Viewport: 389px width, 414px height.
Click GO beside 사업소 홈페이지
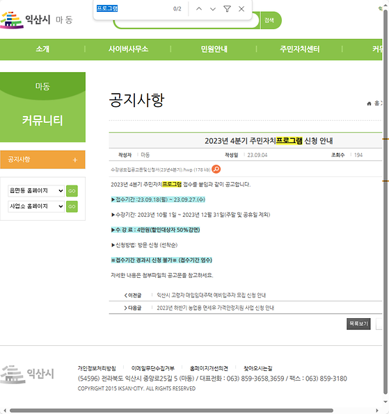click(x=72, y=206)
